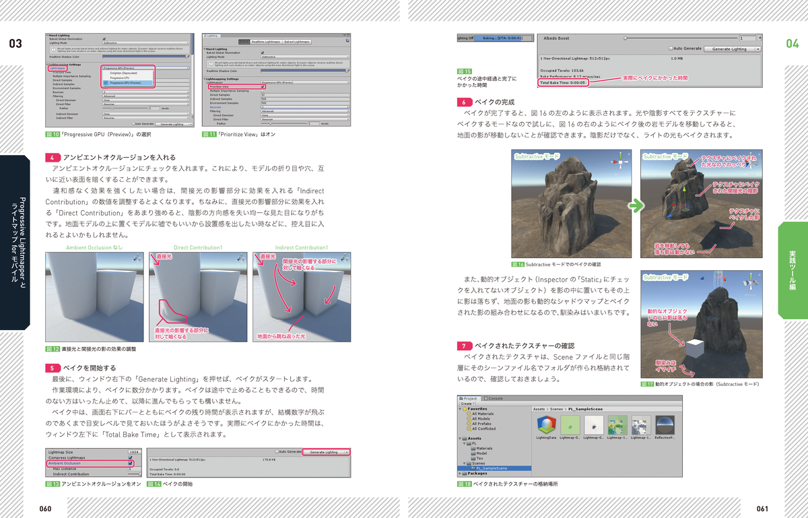Open the Lightmapper dropdown in figure 10
This screenshot has width=808, height=518.
(146, 68)
